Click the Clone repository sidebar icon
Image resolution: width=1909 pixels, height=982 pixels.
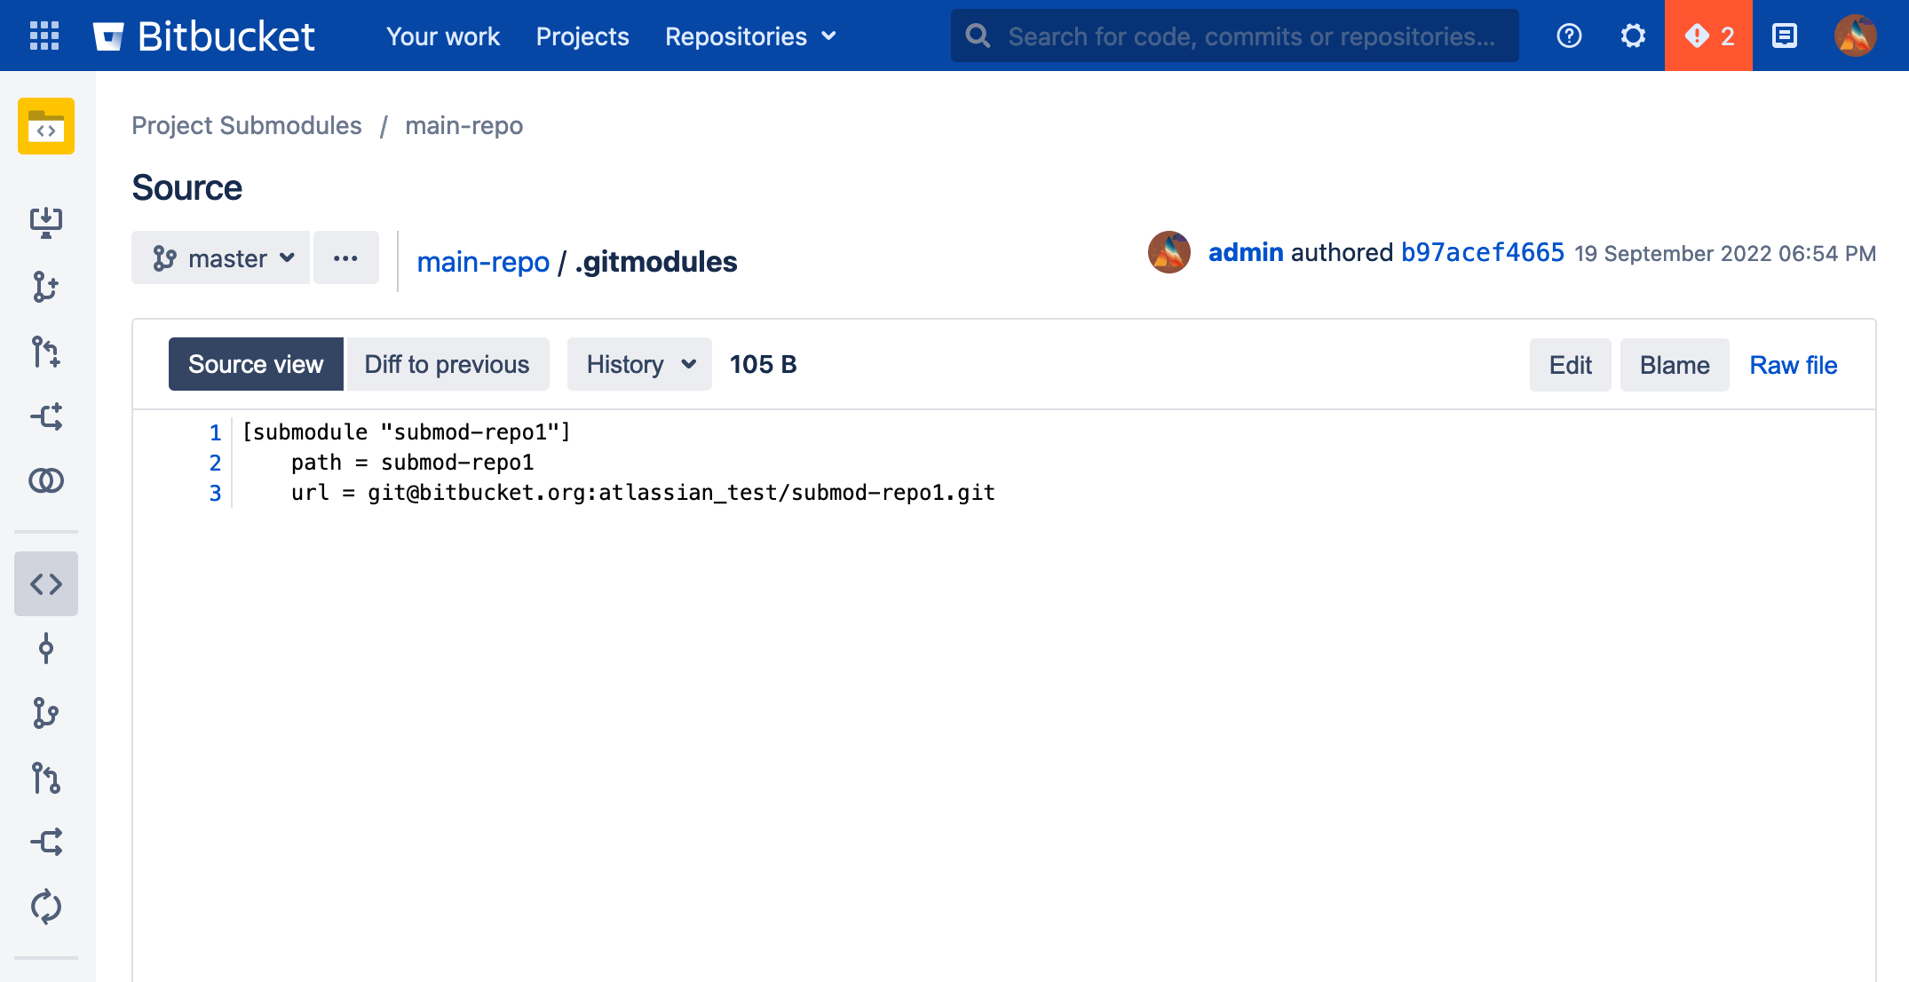[46, 222]
